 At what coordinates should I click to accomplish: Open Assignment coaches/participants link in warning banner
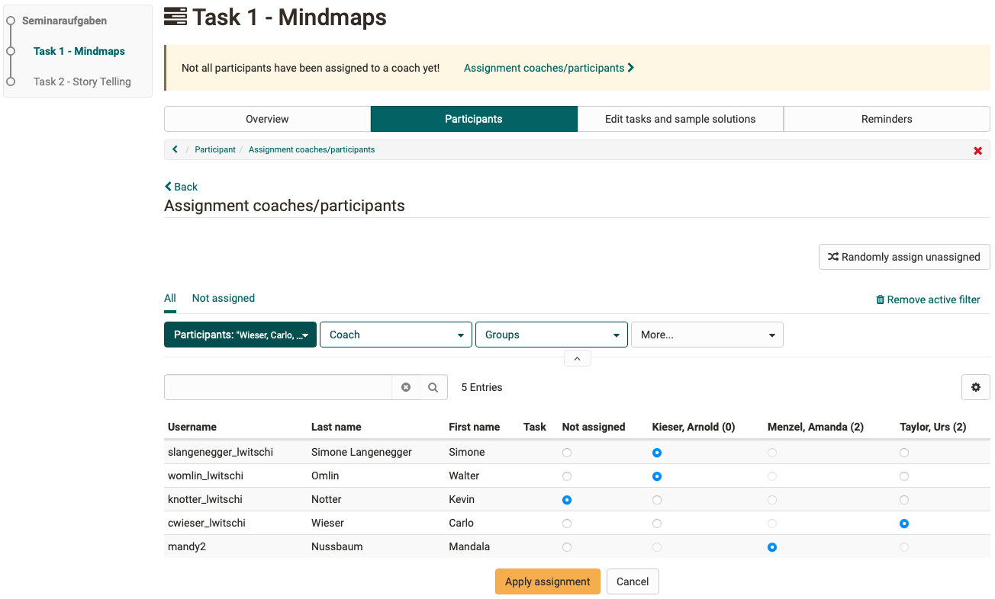(549, 68)
